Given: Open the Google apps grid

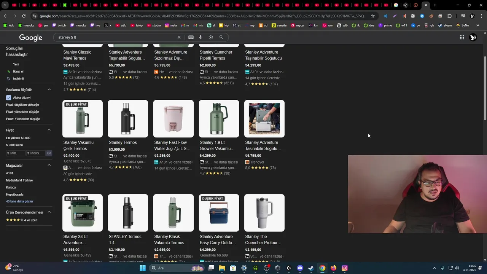Looking at the screenshot, I should (462, 37).
